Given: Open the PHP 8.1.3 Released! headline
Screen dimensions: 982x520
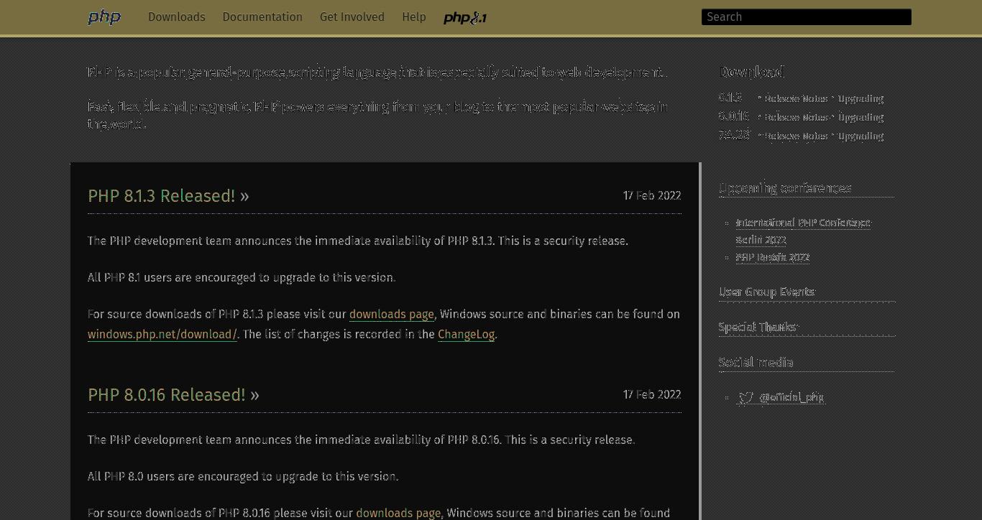Looking at the screenshot, I should [168, 196].
